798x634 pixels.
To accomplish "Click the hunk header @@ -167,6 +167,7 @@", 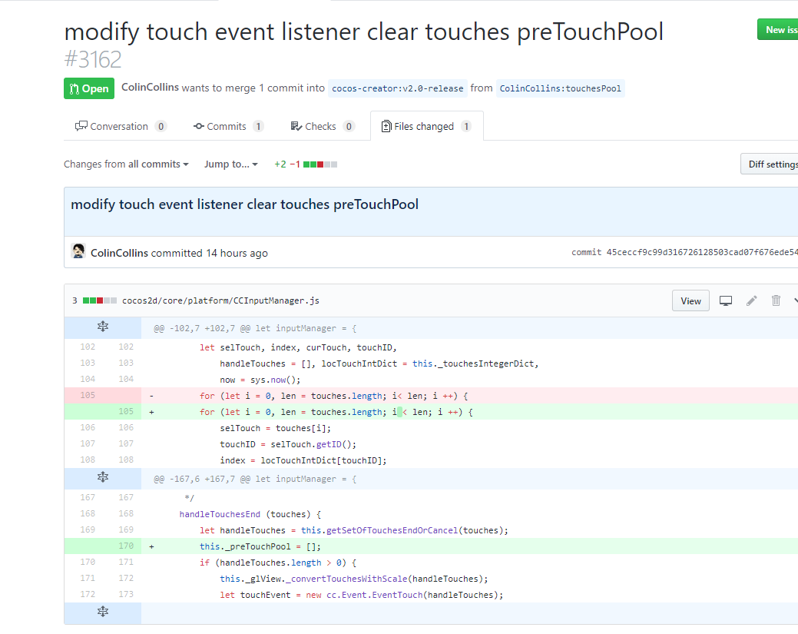I will coord(255,480).
